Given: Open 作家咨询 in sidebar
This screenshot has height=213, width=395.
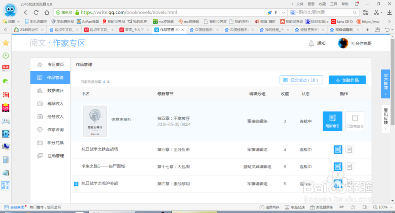Looking at the screenshot, I should 51,130.
